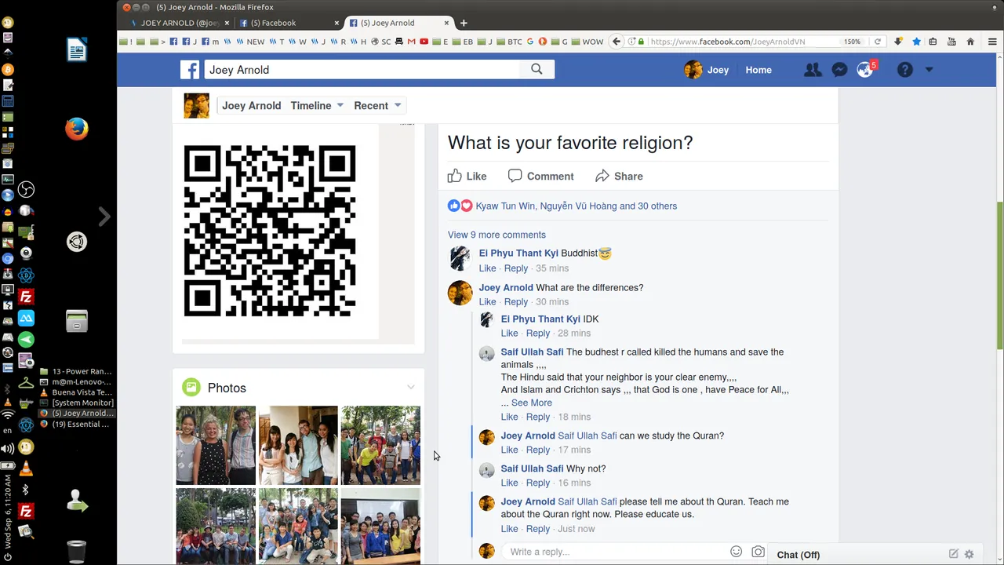The image size is (1004, 565).
Task: Open the Firefox hamburger menu
Action: tap(992, 42)
